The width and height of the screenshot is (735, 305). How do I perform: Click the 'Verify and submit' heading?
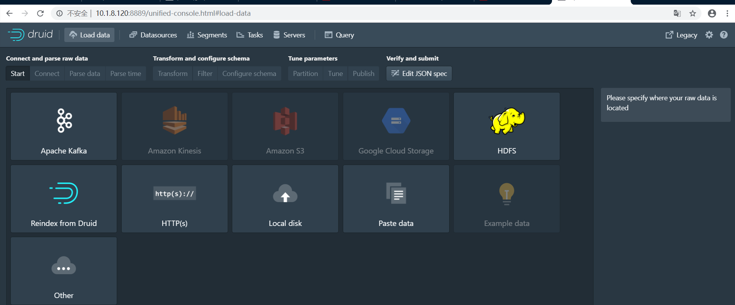[x=413, y=58]
